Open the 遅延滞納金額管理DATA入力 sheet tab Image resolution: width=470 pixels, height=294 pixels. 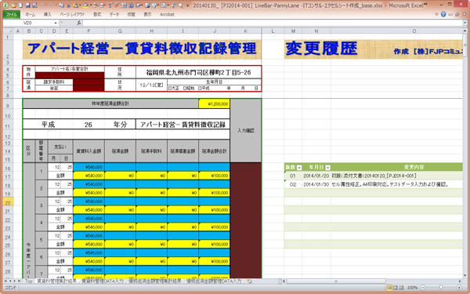point(214,281)
